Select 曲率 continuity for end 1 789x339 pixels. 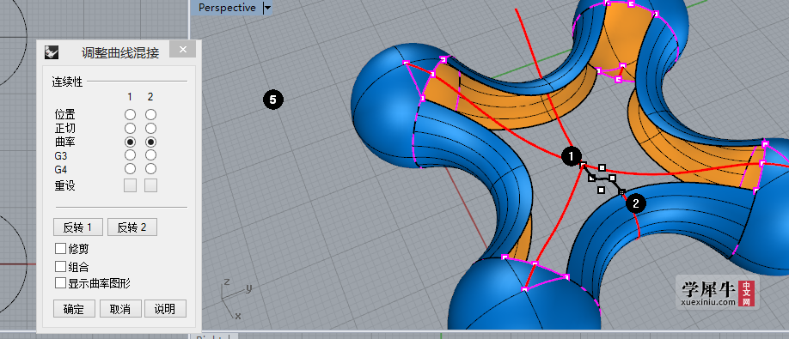click(x=131, y=142)
